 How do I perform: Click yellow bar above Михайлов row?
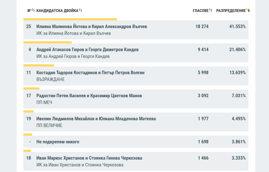tap(28, 112)
